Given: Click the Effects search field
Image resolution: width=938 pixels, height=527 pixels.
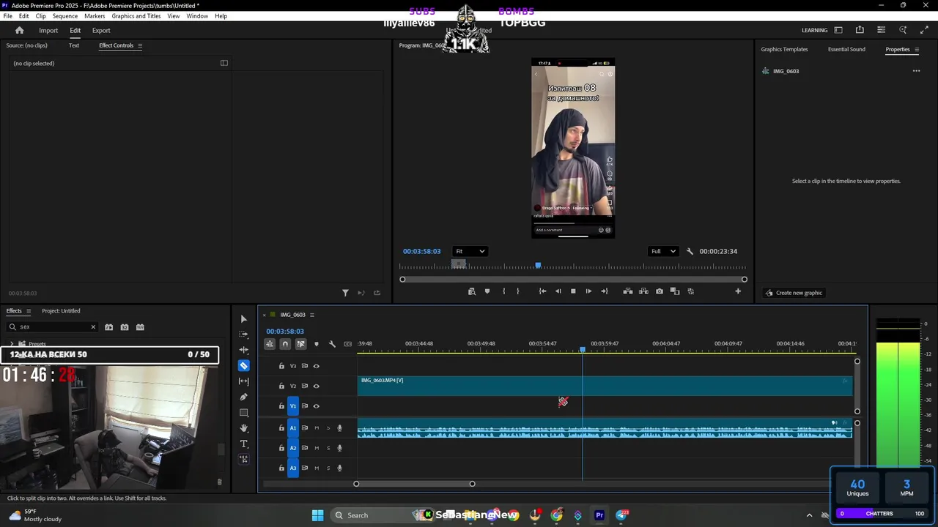Looking at the screenshot, I should pos(52,327).
